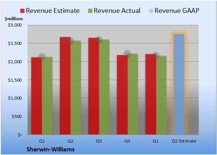The height and width of the screenshot is (155, 217).
Task: Click the 'Q2 Estimate' axis label
Action: [x=184, y=141]
